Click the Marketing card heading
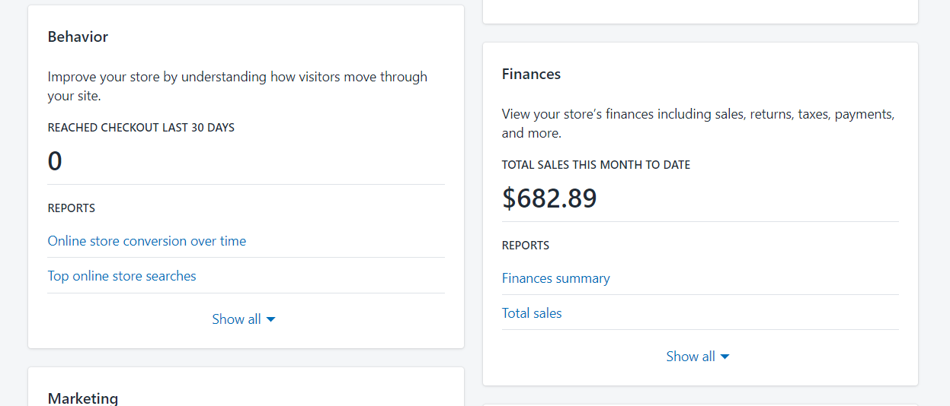950x406 pixels. pyautogui.click(x=83, y=398)
